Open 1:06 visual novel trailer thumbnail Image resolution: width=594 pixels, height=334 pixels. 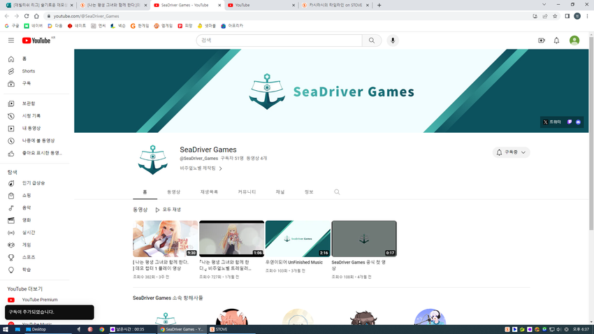pos(231,239)
